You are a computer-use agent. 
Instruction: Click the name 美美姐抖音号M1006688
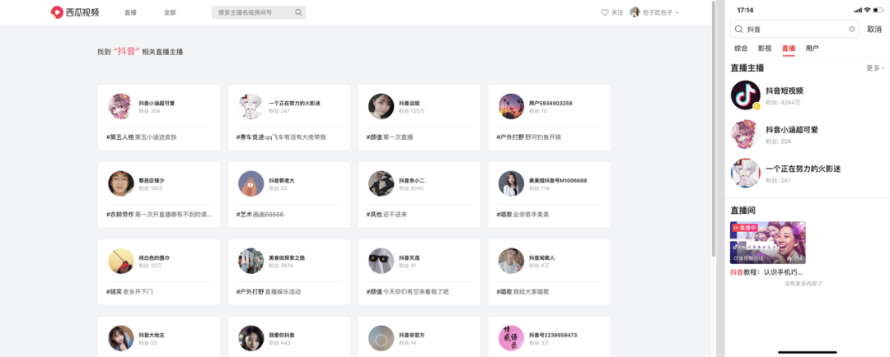point(558,180)
